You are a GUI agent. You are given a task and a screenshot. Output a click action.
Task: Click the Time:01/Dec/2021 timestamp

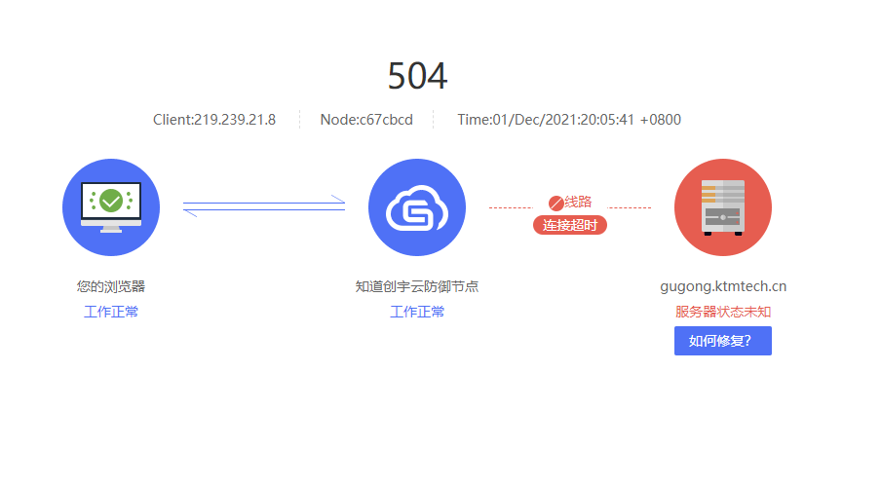click(568, 120)
